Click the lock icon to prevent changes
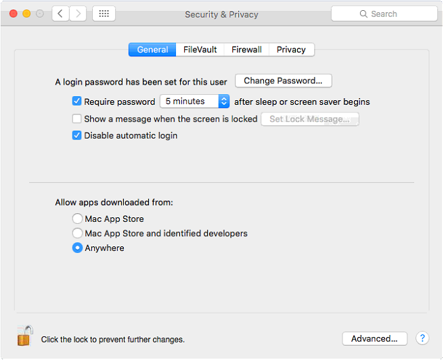 pos(25,336)
